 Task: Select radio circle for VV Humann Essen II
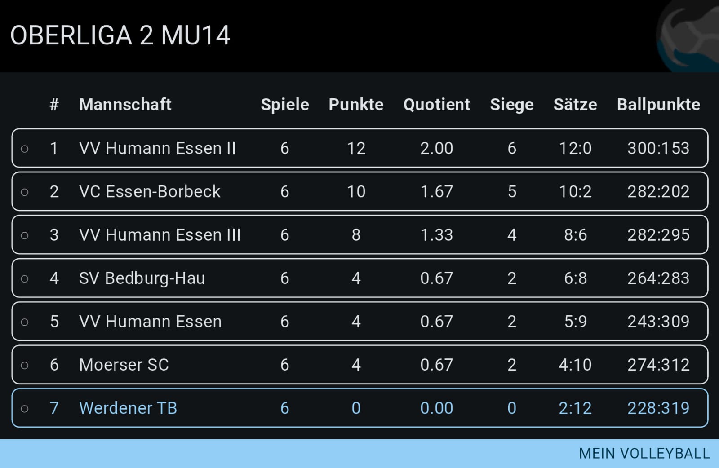tap(25, 149)
